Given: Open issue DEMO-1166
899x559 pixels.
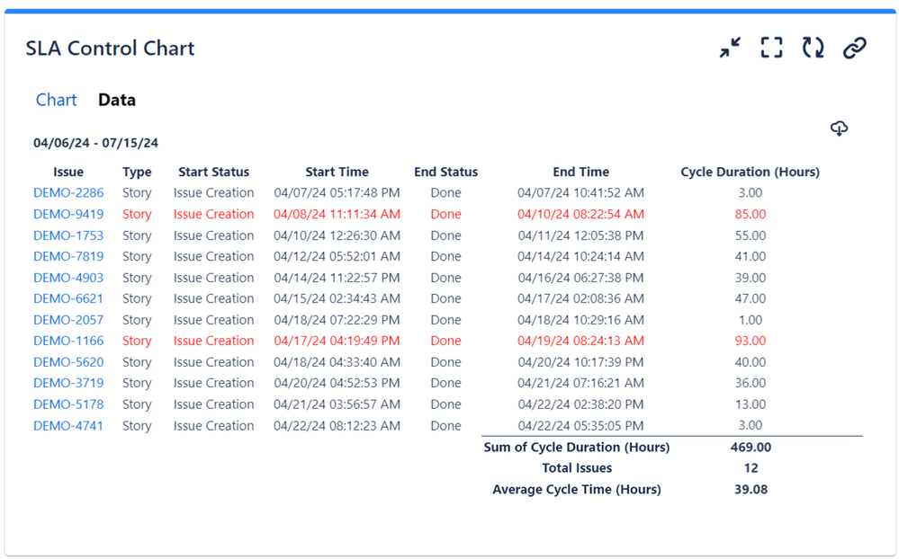Looking at the screenshot, I should pyautogui.click(x=68, y=341).
